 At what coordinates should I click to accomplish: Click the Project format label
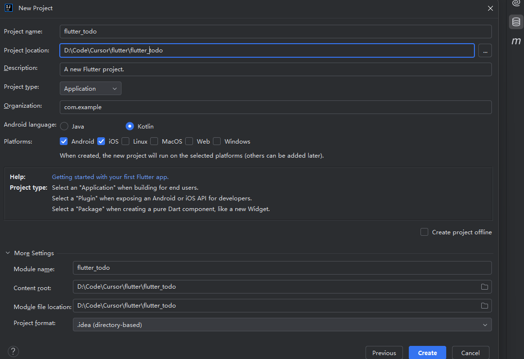click(35, 323)
